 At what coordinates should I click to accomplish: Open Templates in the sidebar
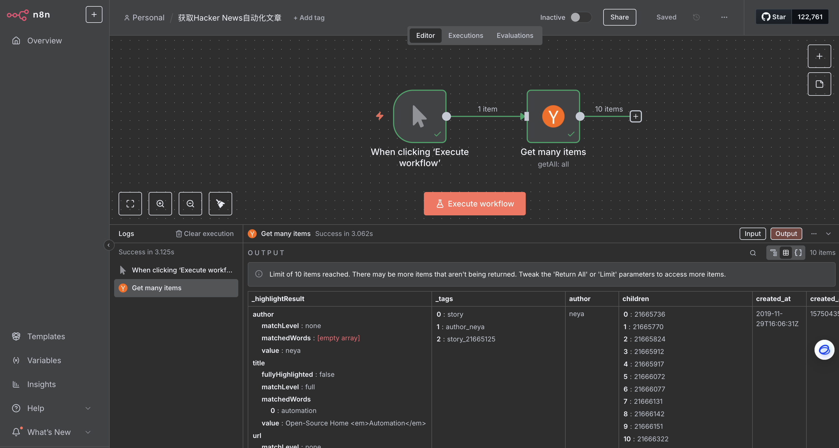[46, 336]
